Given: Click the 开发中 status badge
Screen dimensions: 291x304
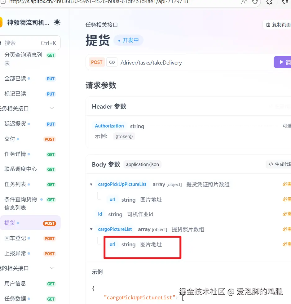Looking at the screenshot, I should tap(128, 40).
